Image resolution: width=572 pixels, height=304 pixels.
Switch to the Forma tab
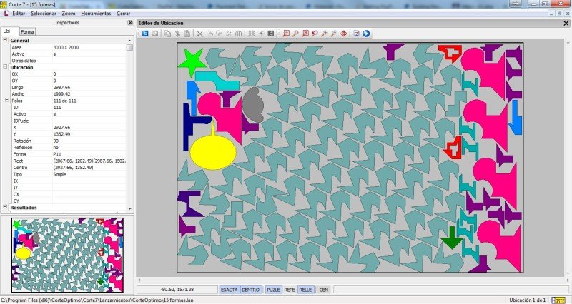tap(27, 32)
